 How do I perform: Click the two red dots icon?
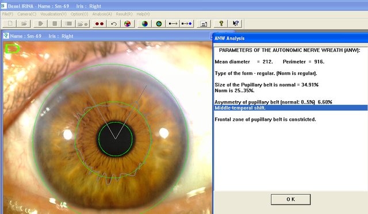tap(99, 24)
